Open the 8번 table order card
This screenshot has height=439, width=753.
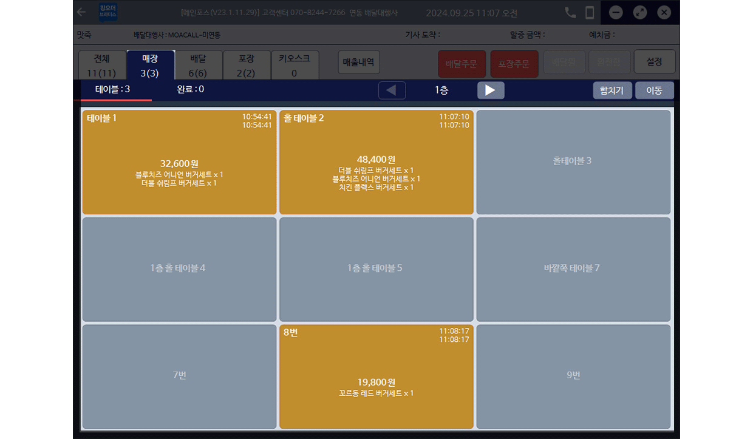tap(376, 376)
